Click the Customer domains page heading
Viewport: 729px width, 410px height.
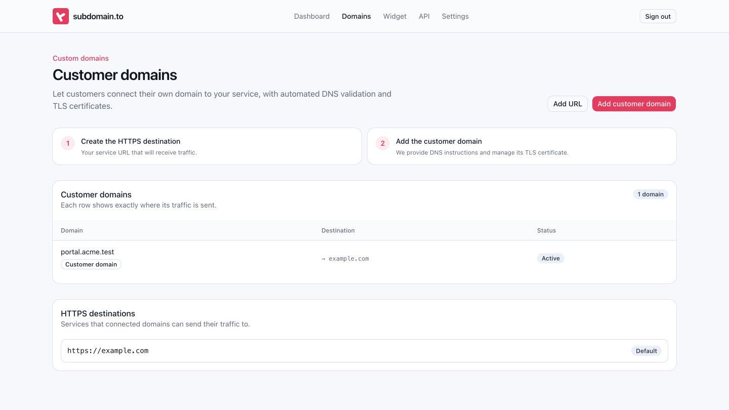point(115,75)
